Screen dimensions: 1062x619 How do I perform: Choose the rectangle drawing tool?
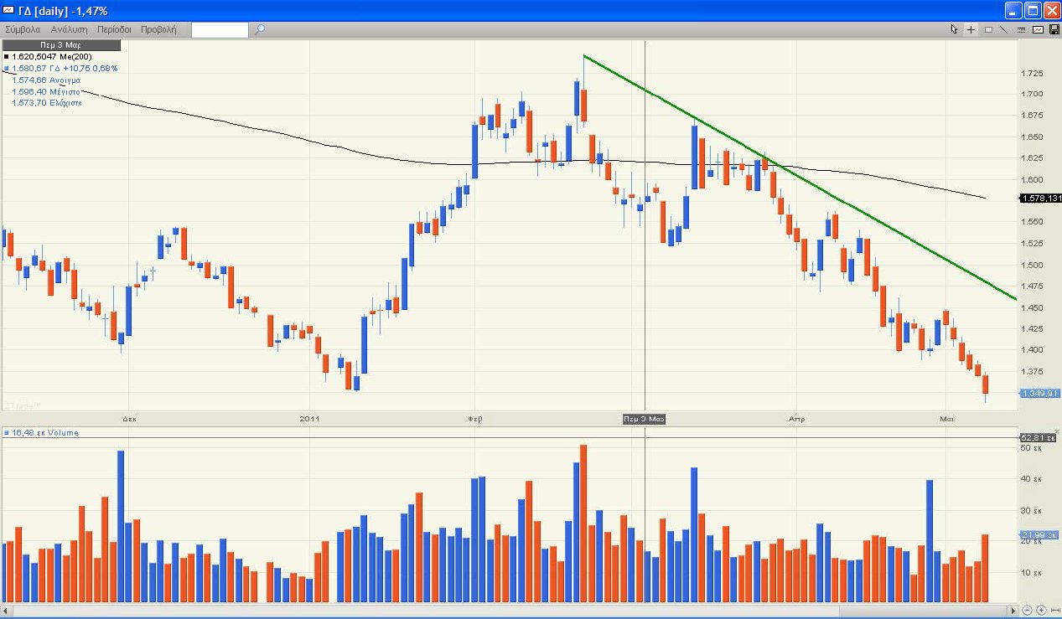pyautogui.click(x=988, y=29)
